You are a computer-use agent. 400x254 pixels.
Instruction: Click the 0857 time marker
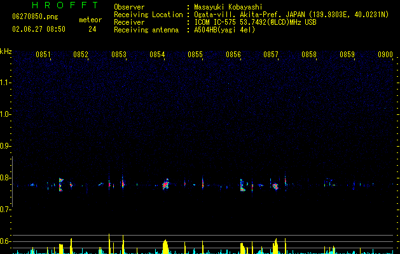271,55
